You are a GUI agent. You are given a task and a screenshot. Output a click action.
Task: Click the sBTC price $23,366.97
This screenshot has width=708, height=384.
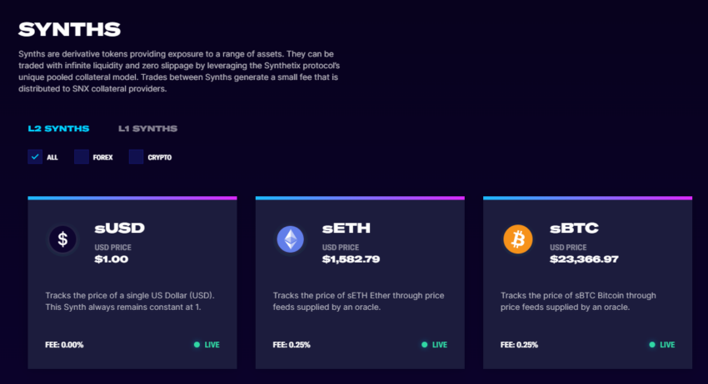pyautogui.click(x=584, y=259)
